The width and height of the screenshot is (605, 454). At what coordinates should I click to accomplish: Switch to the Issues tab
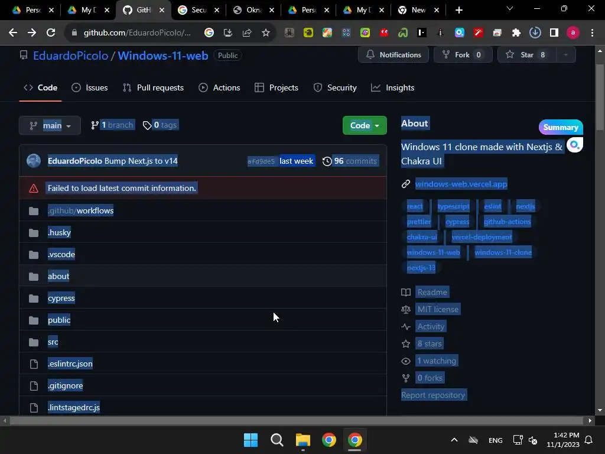[x=90, y=87]
